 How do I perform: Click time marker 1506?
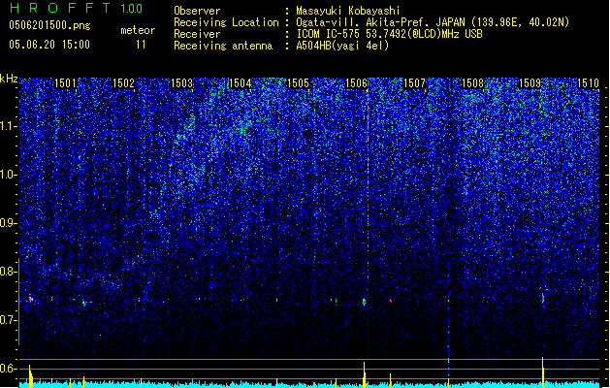pos(356,82)
